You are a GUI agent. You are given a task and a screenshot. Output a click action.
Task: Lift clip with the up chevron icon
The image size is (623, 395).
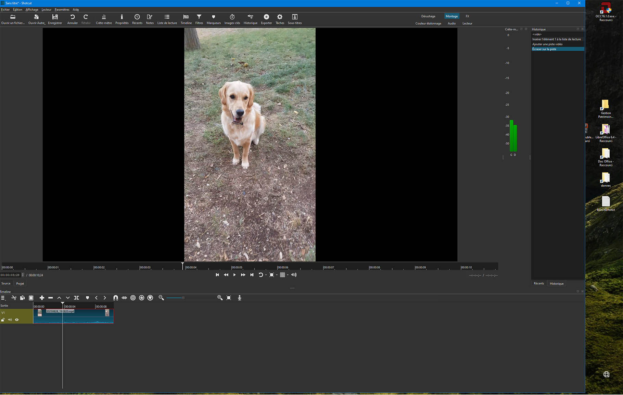coord(59,298)
